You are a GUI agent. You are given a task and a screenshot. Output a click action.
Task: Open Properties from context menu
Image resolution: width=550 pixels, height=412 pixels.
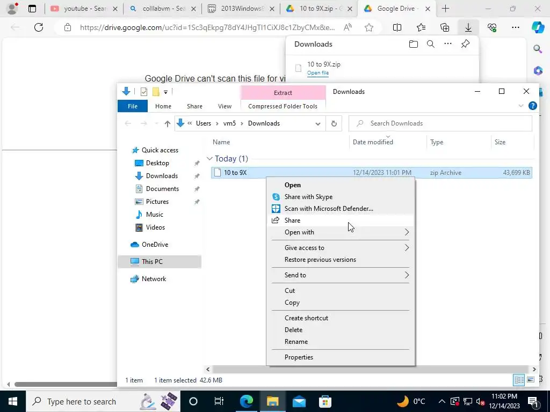coord(341,357)
